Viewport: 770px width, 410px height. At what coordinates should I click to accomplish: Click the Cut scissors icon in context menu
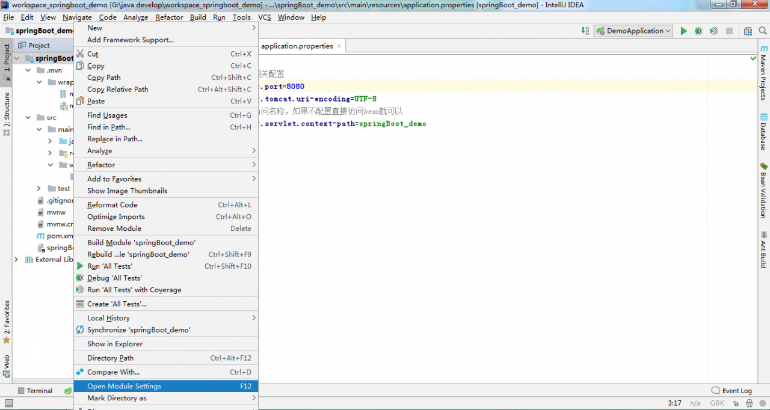[x=80, y=54]
